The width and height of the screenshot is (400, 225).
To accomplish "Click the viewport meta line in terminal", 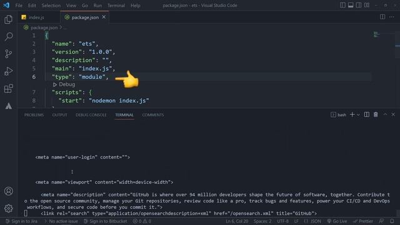I will [x=104, y=182].
